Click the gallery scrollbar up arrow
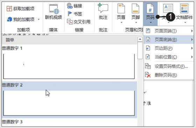Screen dimensions: 196x128 [x=140, y=39]
